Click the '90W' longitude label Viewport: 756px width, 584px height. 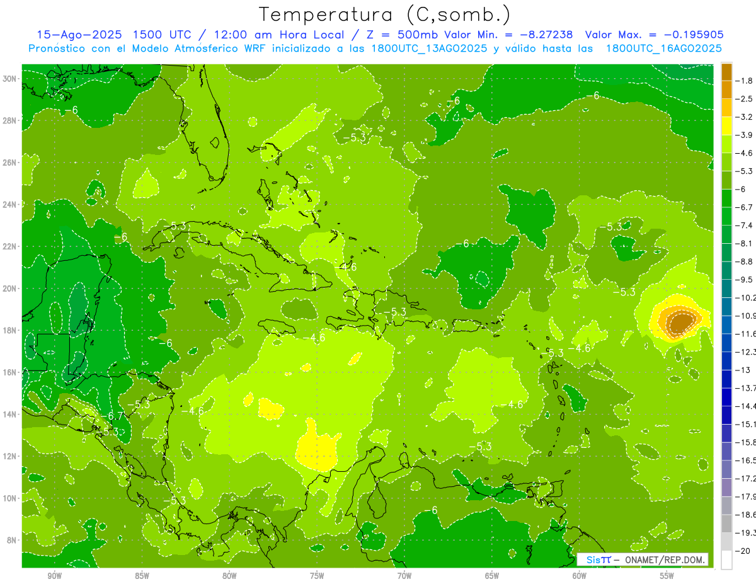pyautogui.click(x=54, y=576)
